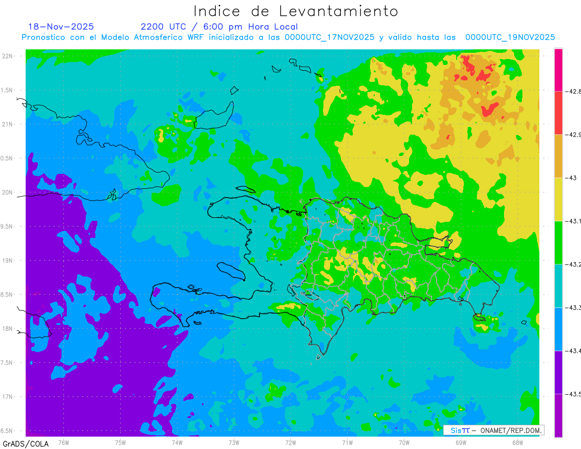Click the '69W' longitude label
581x449 pixels.
tap(461, 442)
